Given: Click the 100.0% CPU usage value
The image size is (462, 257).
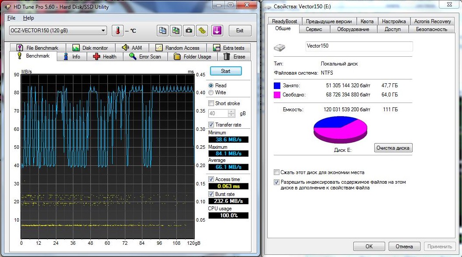Looking at the screenshot, I should (228, 215).
